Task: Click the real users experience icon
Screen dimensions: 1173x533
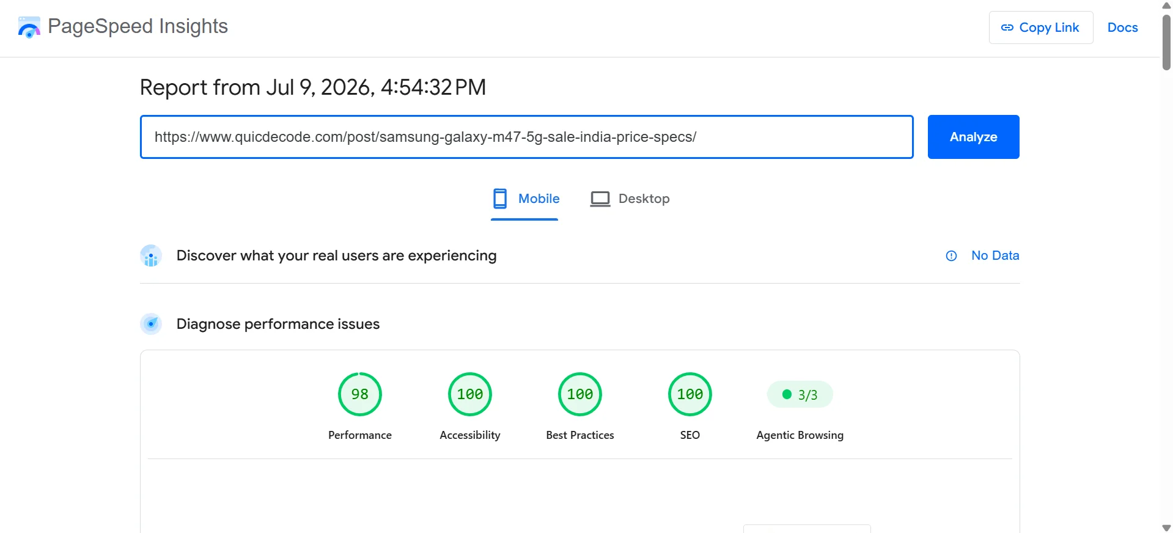Action: click(x=151, y=256)
